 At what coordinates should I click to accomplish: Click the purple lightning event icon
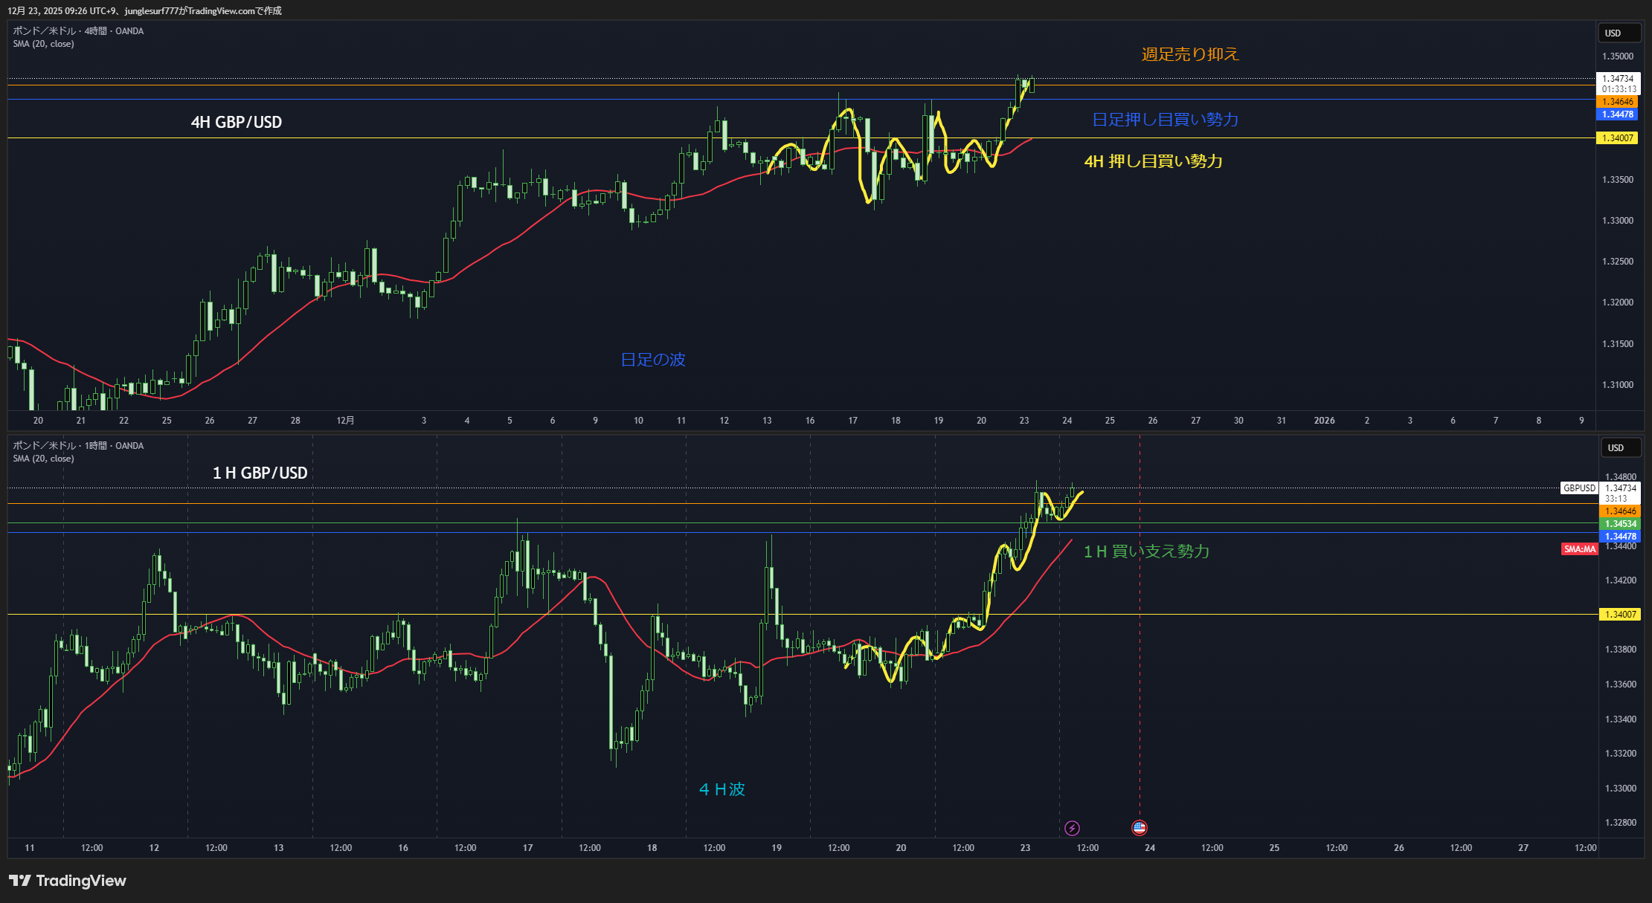[1072, 828]
